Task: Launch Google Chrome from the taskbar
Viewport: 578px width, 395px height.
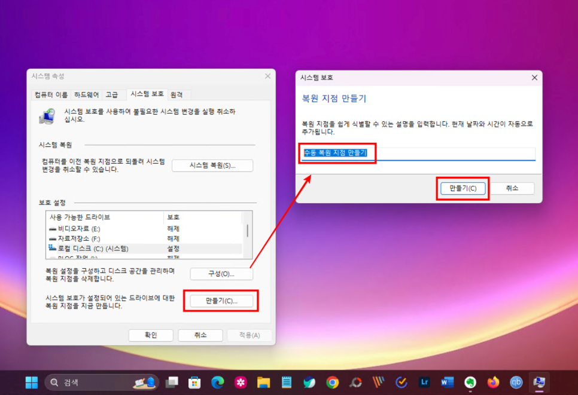Action: pyautogui.click(x=333, y=382)
